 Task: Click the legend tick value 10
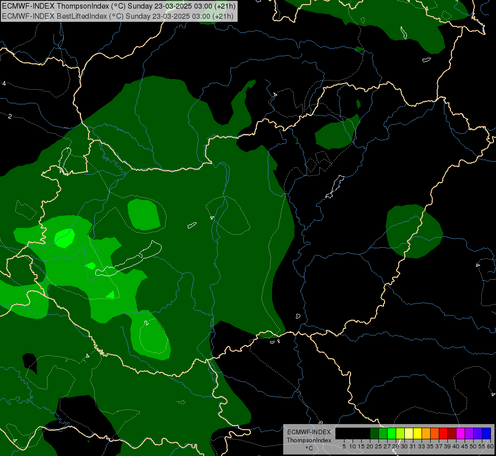click(x=353, y=446)
